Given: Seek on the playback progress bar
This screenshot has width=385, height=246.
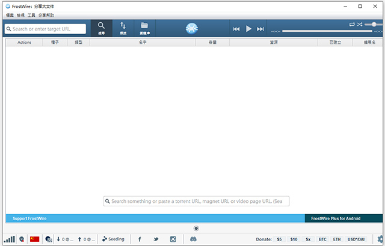Looking at the screenshot, I should pyautogui.click(x=327, y=31).
